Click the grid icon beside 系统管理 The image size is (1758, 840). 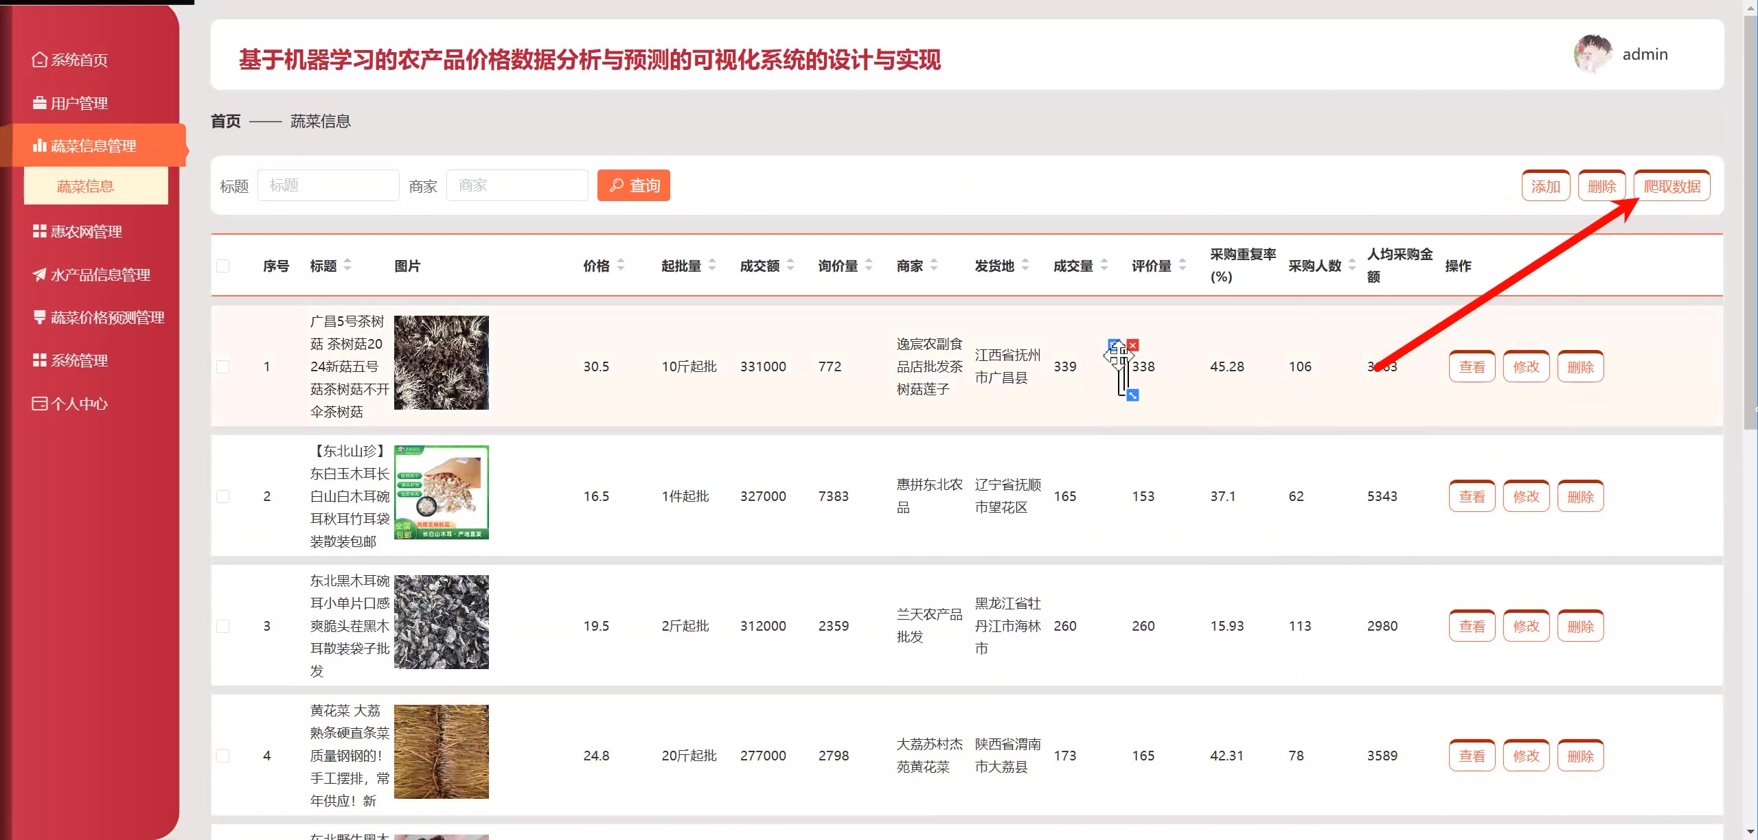pos(40,361)
